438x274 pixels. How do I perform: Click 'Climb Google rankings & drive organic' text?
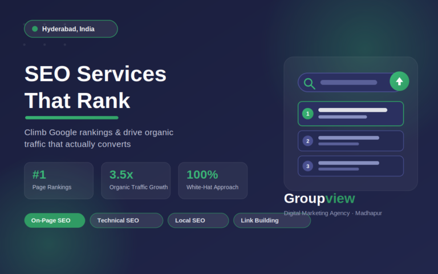coord(99,132)
